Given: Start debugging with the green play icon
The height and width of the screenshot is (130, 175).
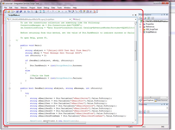Looking at the screenshot, I should tap(59, 11).
